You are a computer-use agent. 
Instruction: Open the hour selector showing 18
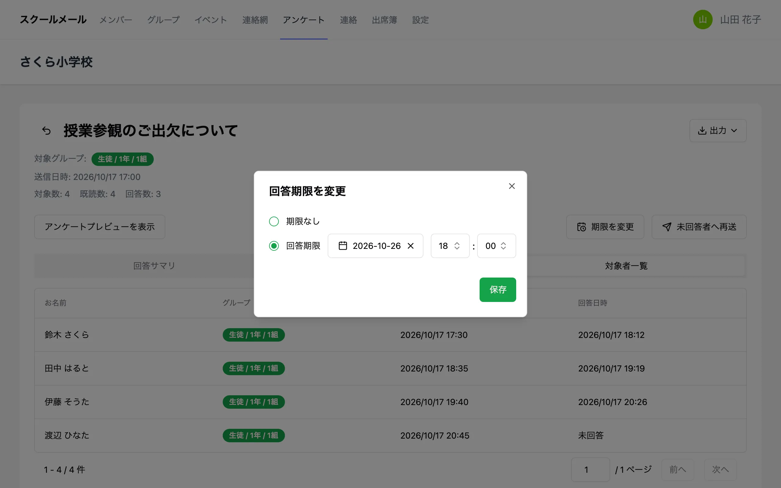pos(450,246)
